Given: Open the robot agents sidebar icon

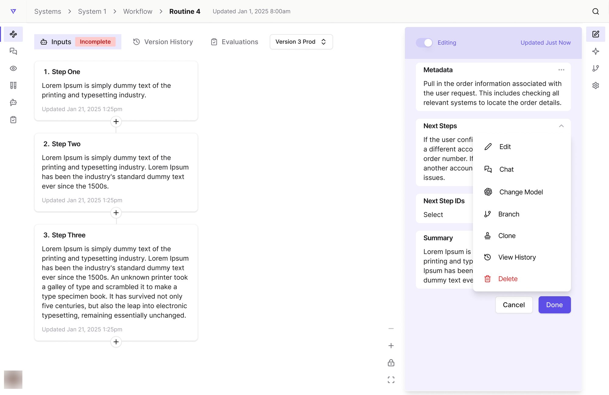Looking at the screenshot, I should pyautogui.click(x=13, y=102).
